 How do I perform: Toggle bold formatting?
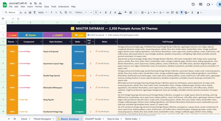pyautogui.click(x=106, y=12)
